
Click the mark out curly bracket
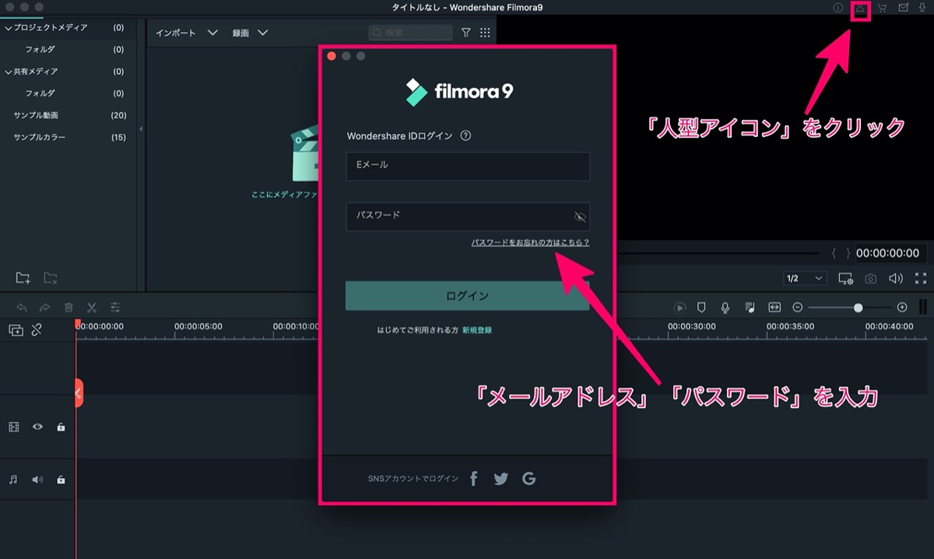tap(848, 253)
